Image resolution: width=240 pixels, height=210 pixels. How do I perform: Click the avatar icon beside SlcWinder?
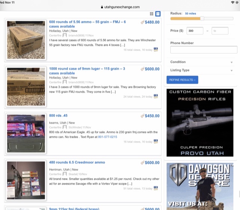click(x=64, y=127)
